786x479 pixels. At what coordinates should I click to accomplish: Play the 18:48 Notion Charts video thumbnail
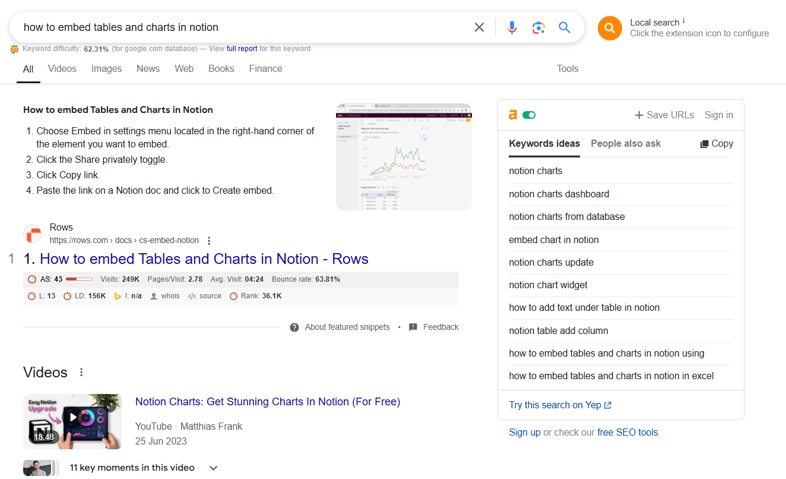click(72, 421)
